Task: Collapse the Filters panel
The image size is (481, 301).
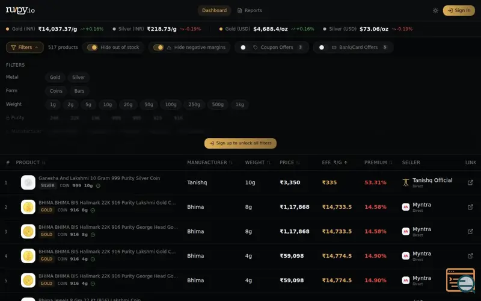Action: (x=25, y=48)
